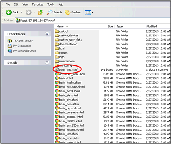Image resolution: width=172 pixels, height=144 pixels.
Task: Select the basic_mcm.shtml file name
Action: (69, 138)
